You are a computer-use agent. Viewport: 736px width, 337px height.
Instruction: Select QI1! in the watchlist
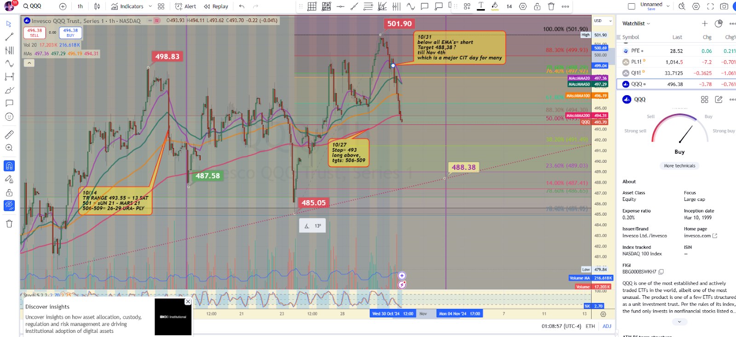[x=676, y=73]
